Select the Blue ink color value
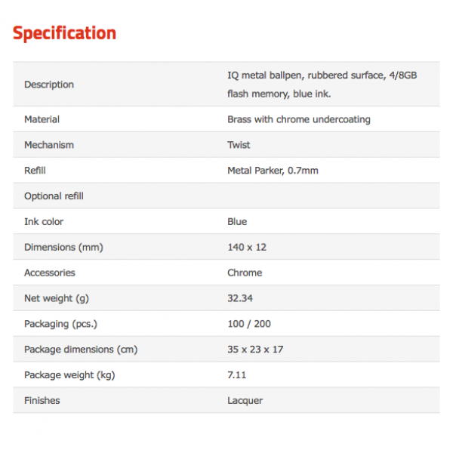The width and height of the screenshot is (453, 453). pos(237,221)
